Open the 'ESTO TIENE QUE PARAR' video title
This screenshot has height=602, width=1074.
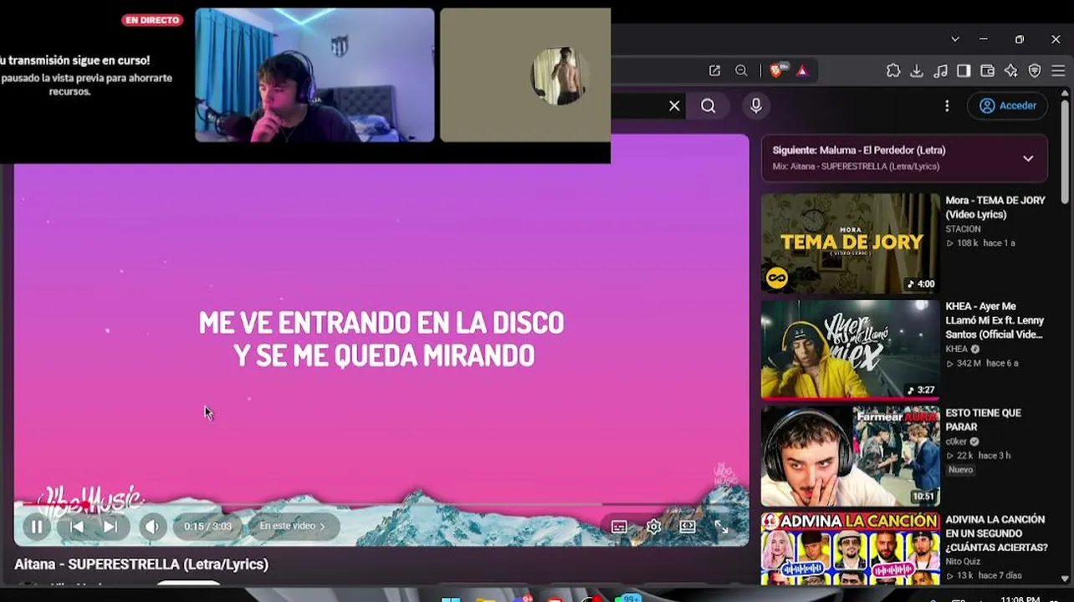pos(983,420)
